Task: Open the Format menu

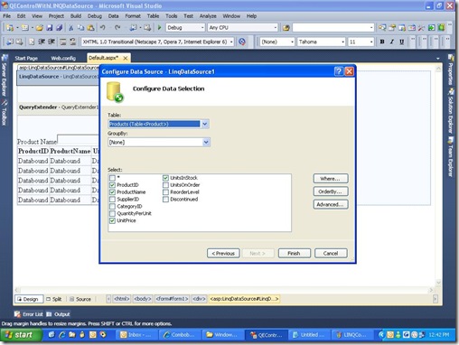Action: [x=133, y=16]
